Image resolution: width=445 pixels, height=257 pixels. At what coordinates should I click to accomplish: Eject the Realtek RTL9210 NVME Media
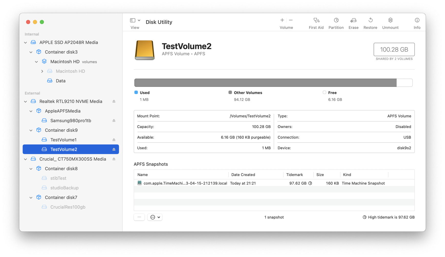(114, 101)
